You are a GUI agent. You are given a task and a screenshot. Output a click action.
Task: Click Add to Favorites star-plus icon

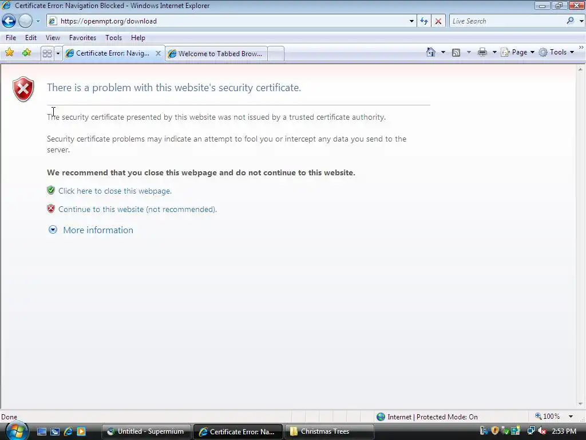point(26,53)
